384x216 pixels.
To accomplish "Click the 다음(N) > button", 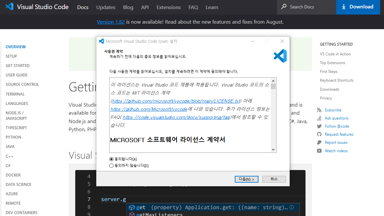I will [246, 179].
